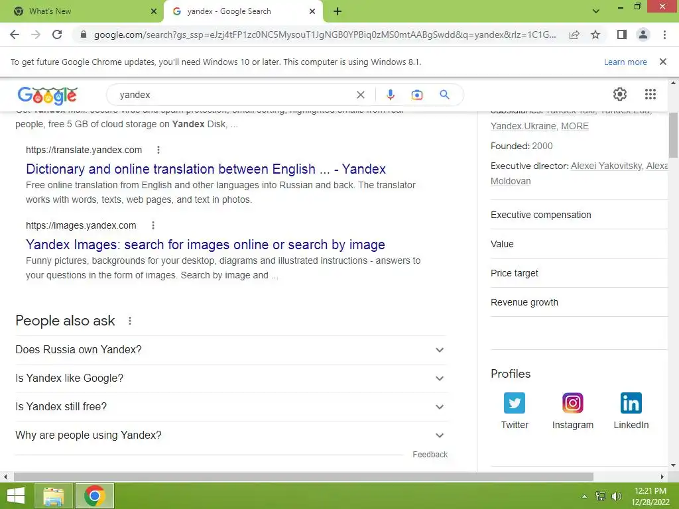The image size is (679, 509).
Task: Close the What's New tab
Action: (x=153, y=11)
